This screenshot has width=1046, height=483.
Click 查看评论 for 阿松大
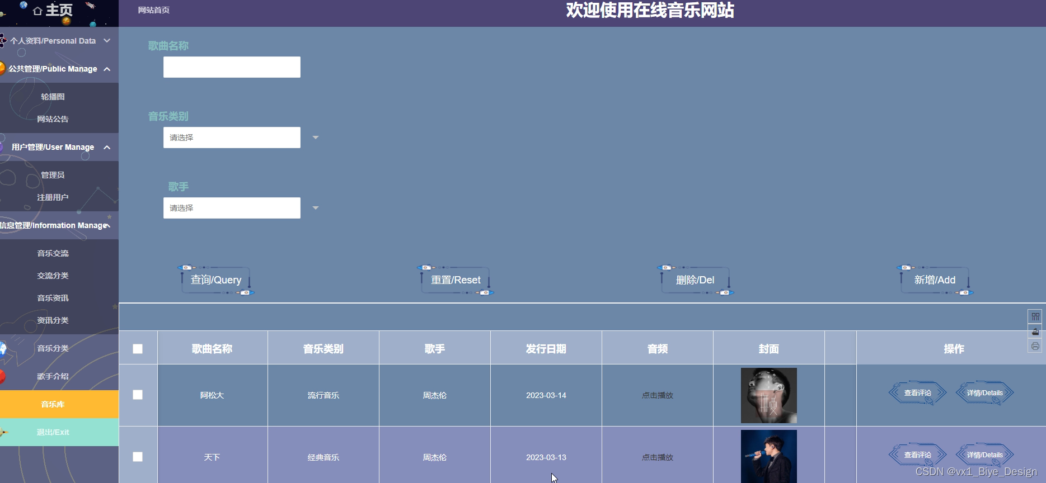click(x=918, y=393)
